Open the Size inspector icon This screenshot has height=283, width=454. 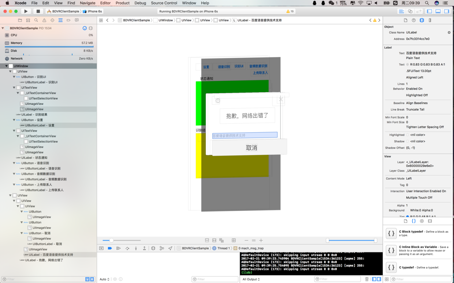(x=430, y=20)
